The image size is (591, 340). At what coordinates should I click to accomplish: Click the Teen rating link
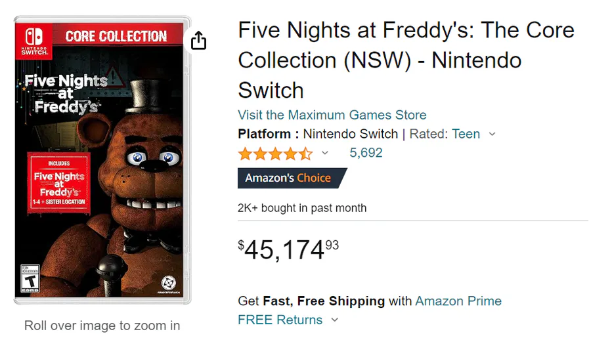tap(466, 134)
